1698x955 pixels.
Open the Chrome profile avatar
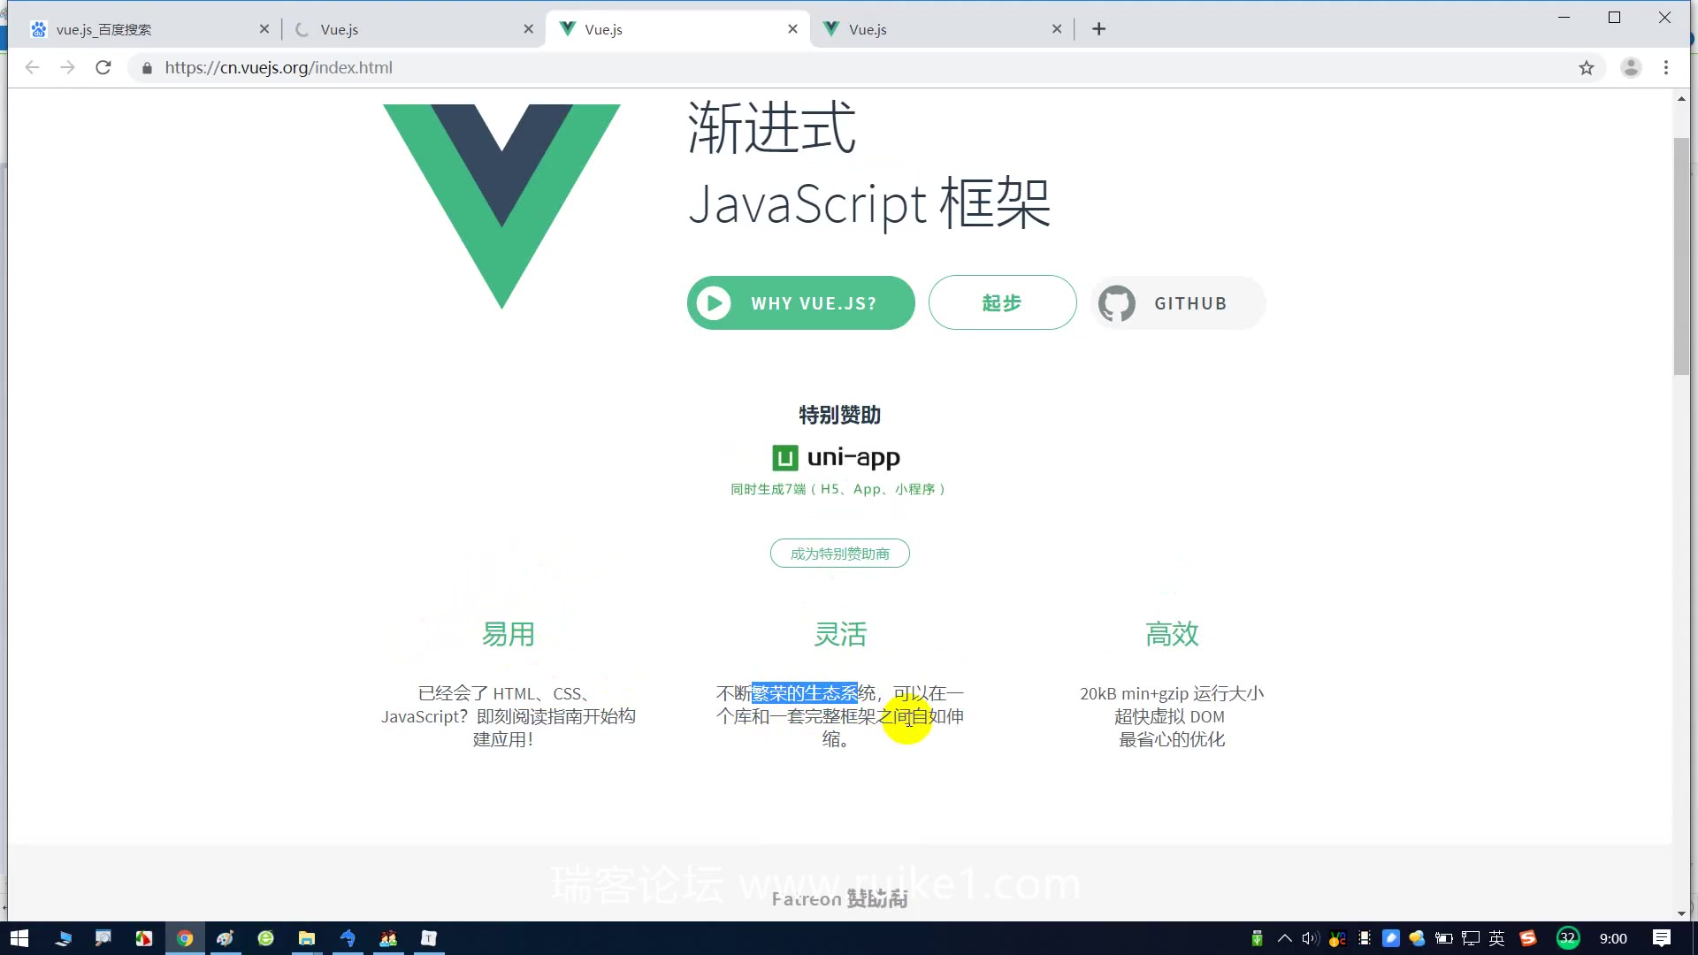point(1631,67)
